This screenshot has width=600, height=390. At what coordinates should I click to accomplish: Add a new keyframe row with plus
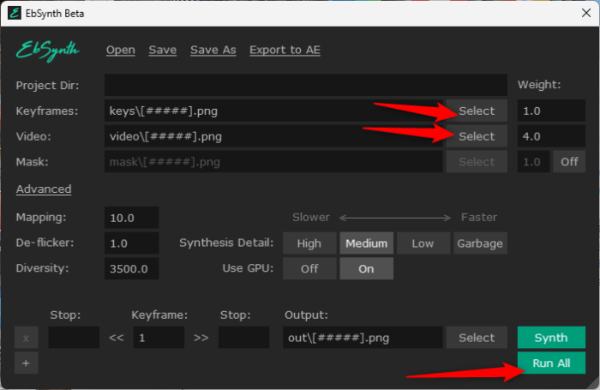pyautogui.click(x=26, y=363)
